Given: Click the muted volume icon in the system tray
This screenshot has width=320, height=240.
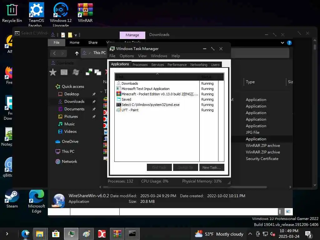Looking at the screenshot, I should (x=272, y=234).
